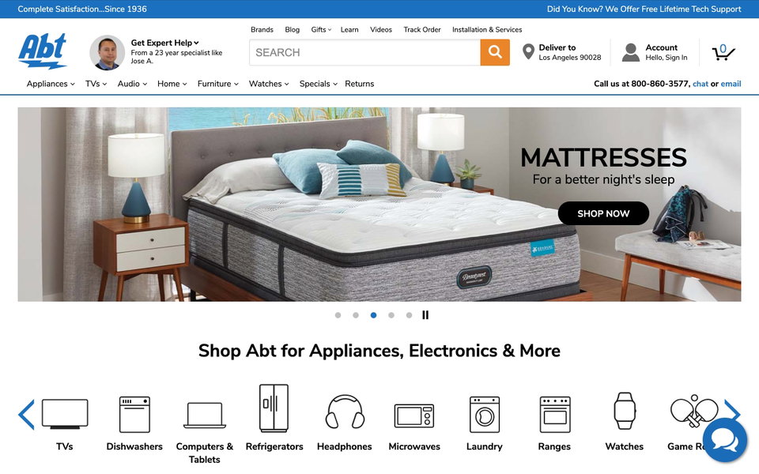
Task: Click the Dishwashers label
Action: tap(134, 446)
